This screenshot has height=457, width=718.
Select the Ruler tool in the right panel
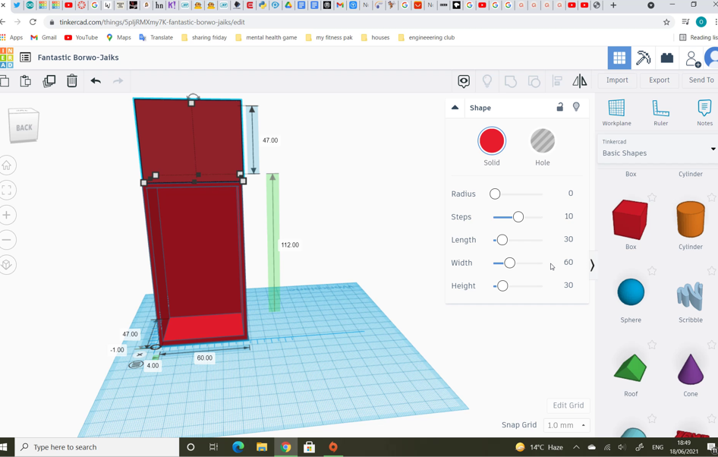coord(660,115)
